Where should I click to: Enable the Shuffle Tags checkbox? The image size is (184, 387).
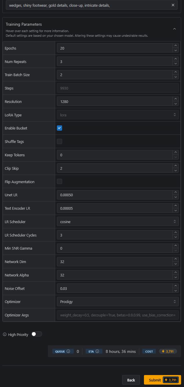59,141
